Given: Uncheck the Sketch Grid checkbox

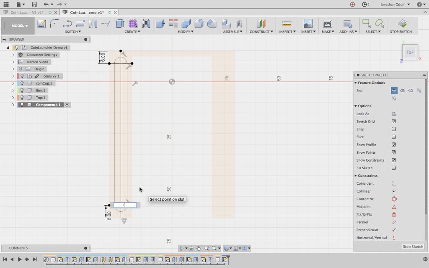Looking at the screenshot, I should [x=394, y=121].
